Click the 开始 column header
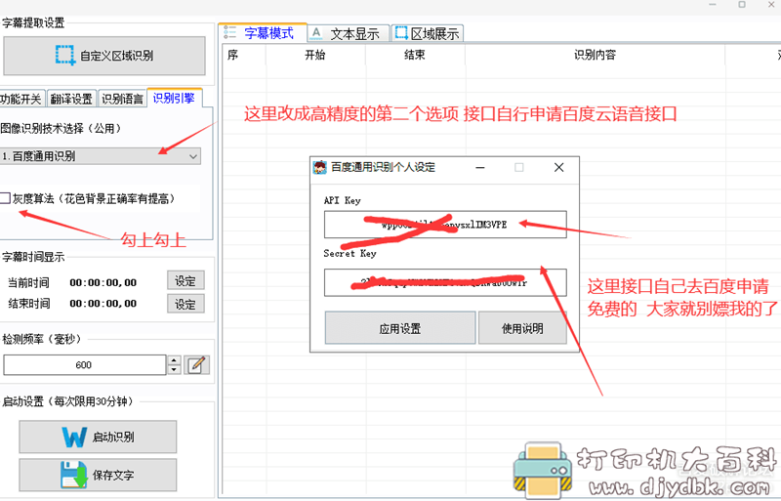Viewport: 781px width, 501px height. pyautogui.click(x=315, y=55)
